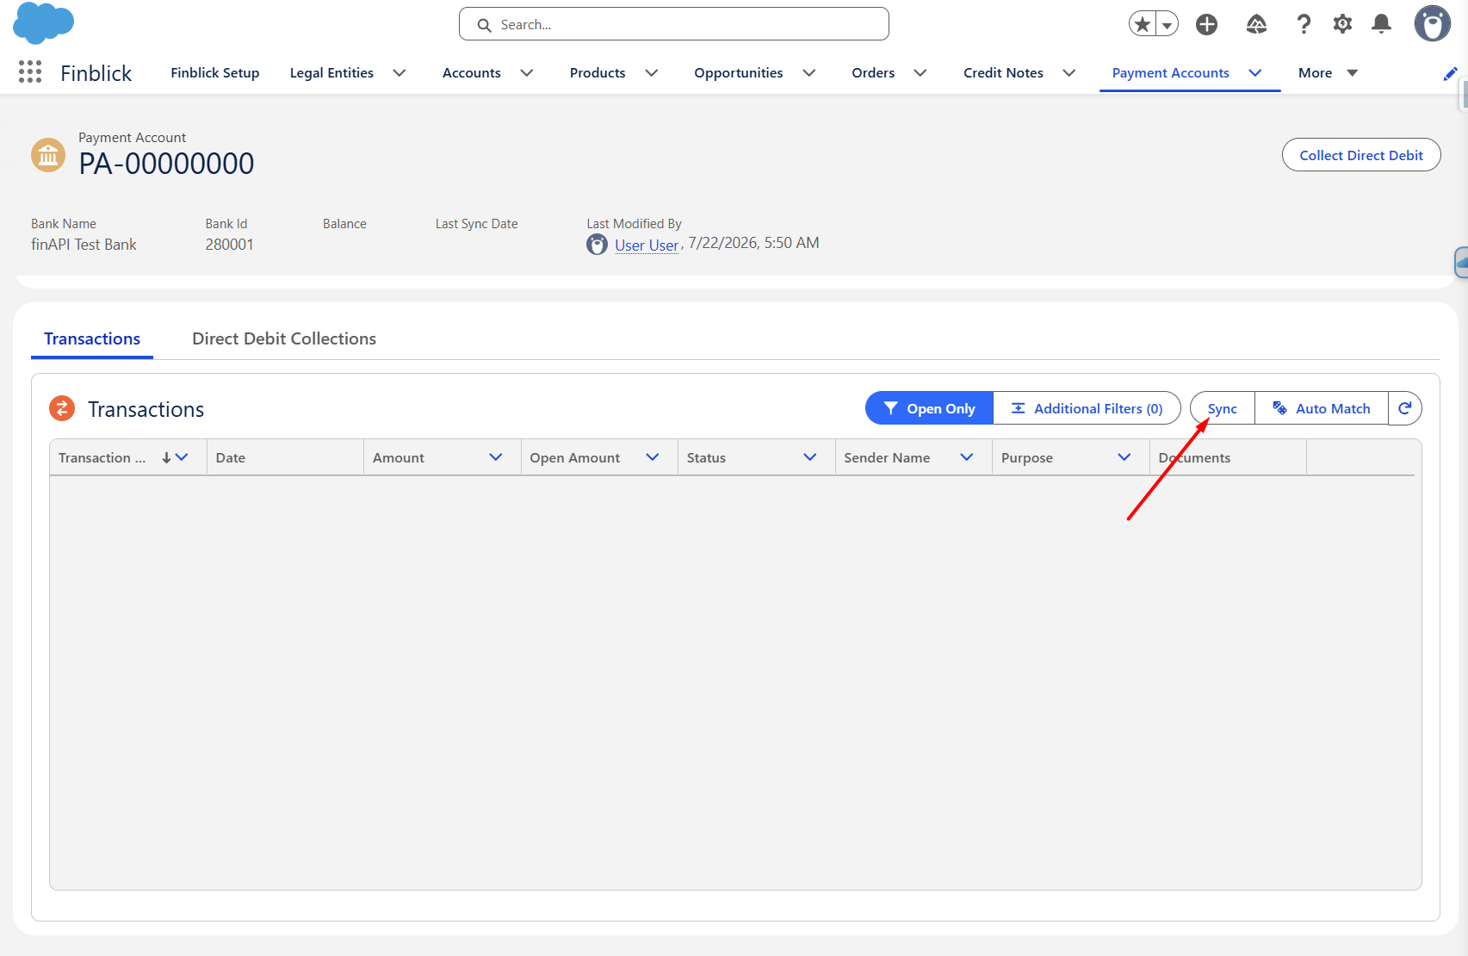The height and width of the screenshot is (956, 1468).
Task: Click the Balance field label
Action: (344, 224)
